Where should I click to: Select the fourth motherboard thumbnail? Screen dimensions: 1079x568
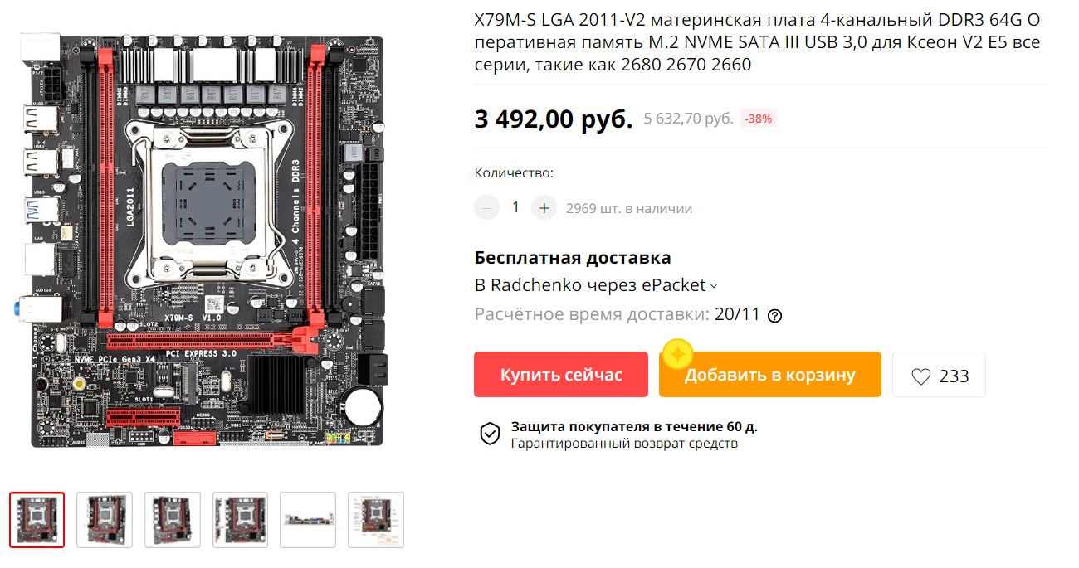pos(241,520)
